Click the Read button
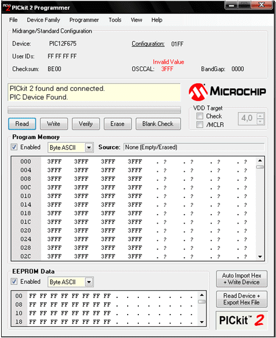Viewport: 276px width, 338px height. coord(22,124)
